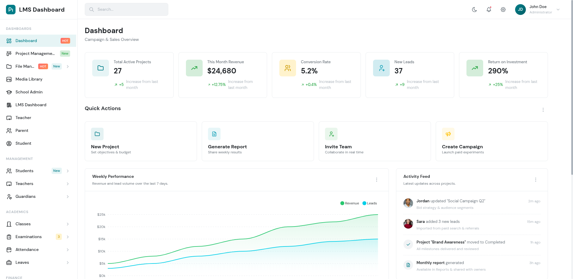The width and height of the screenshot is (573, 279).
Task: Click the Create Campaign megaphone icon
Action: tap(448, 134)
